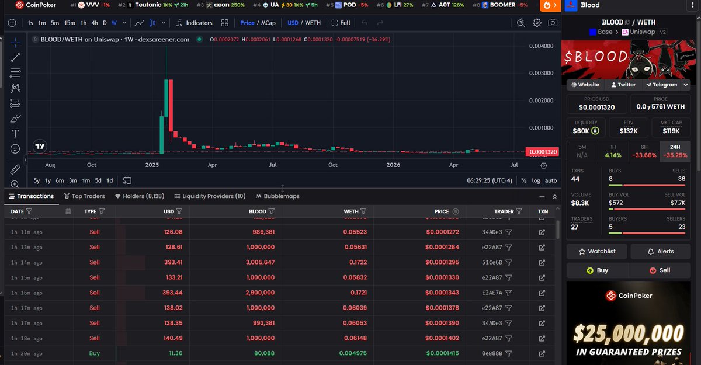
Task: Select the crosshair cursor tool
Action: (x=15, y=42)
